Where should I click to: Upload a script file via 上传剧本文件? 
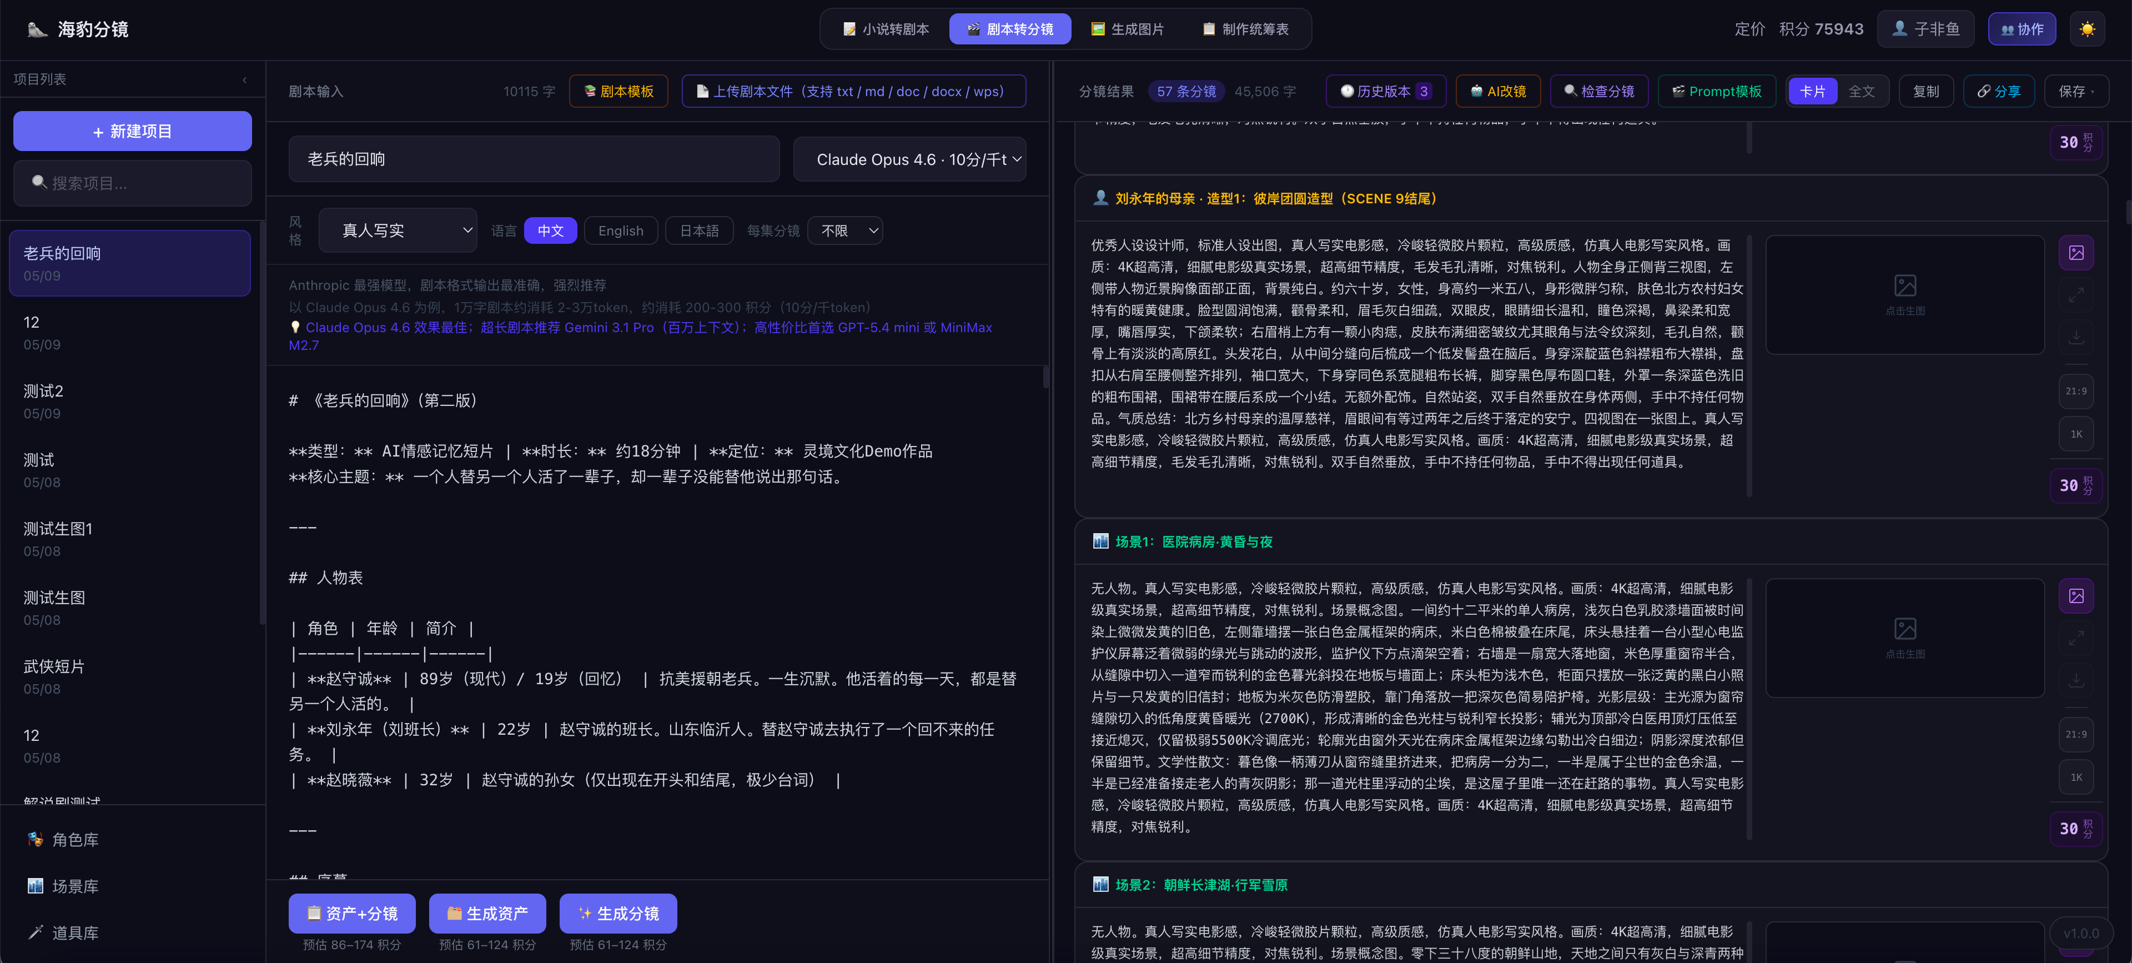point(853,91)
